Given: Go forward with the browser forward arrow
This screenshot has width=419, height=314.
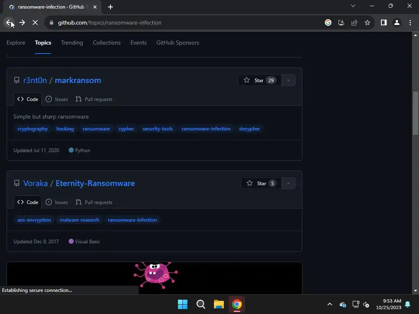Looking at the screenshot, I should click(22, 23).
